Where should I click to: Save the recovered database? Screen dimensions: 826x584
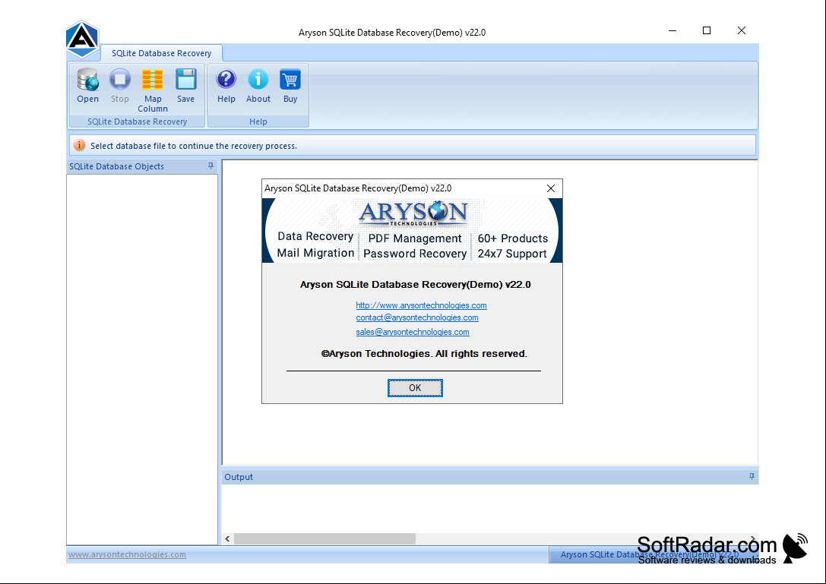(x=185, y=85)
